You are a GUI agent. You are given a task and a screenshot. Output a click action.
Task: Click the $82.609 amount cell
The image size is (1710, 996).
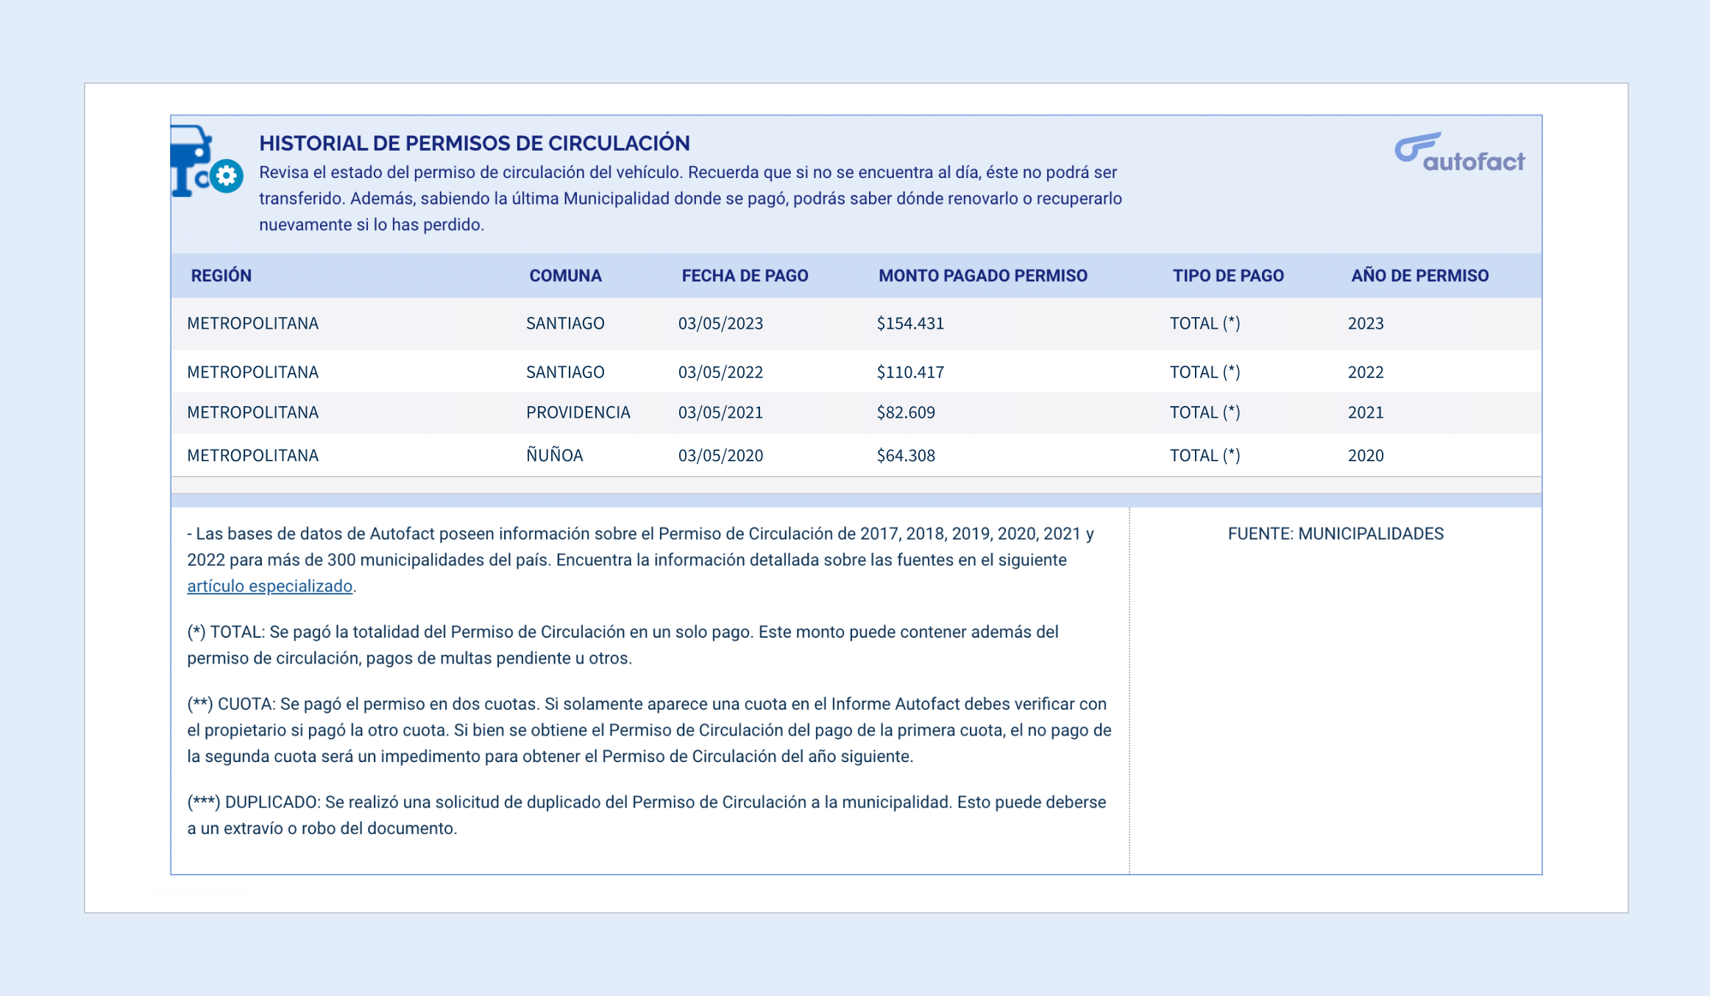pyautogui.click(x=906, y=413)
